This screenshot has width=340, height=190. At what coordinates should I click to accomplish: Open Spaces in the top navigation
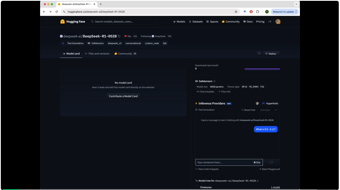point(212,22)
